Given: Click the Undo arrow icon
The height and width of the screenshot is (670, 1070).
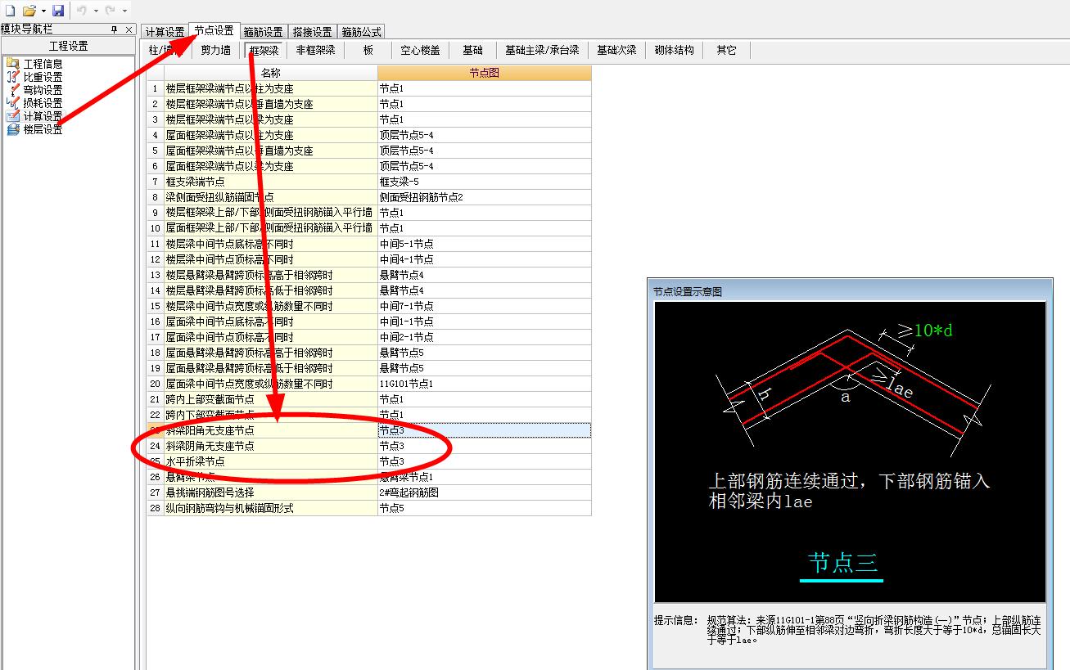Looking at the screenshot, I should (82, 10).
